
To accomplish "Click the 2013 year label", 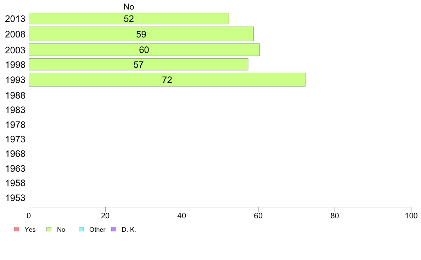I will (x=15, y=19).
